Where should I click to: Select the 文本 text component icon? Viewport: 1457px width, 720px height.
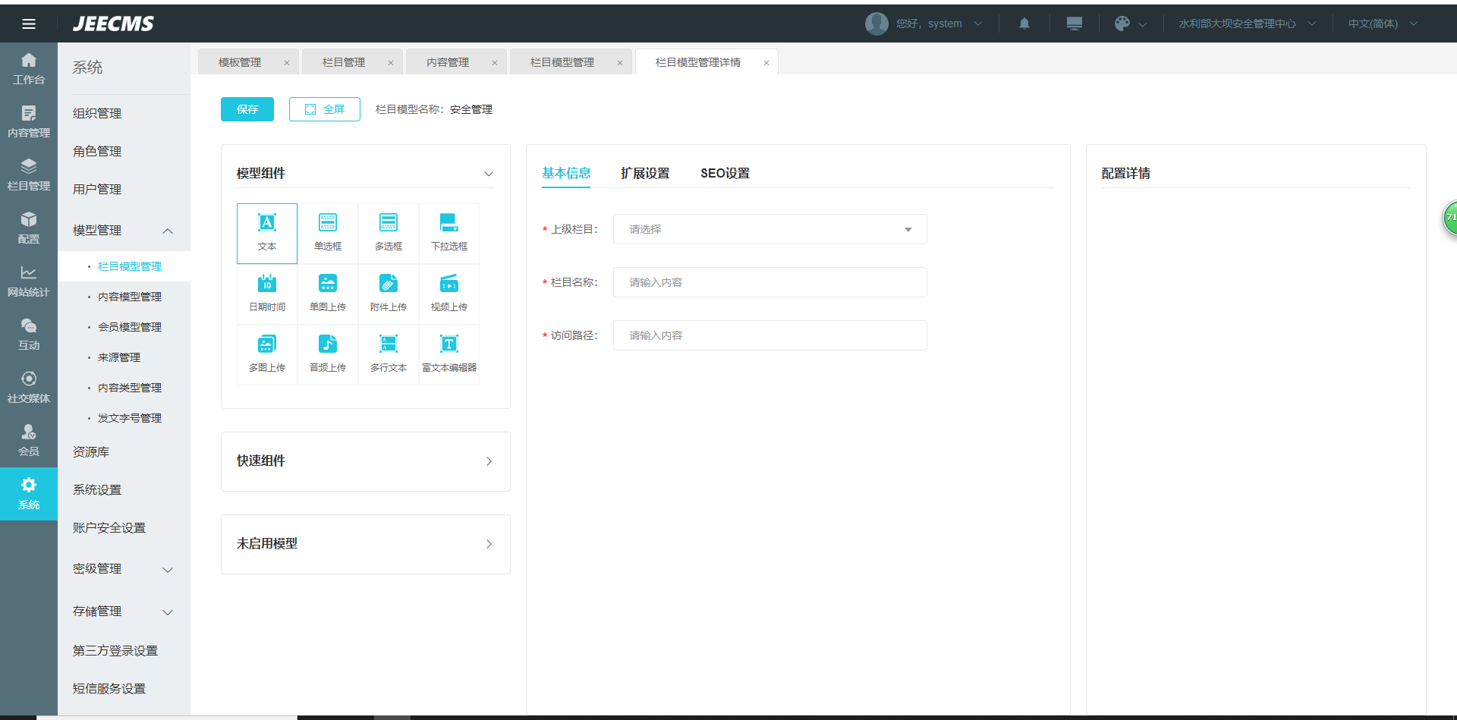point(266,232)
